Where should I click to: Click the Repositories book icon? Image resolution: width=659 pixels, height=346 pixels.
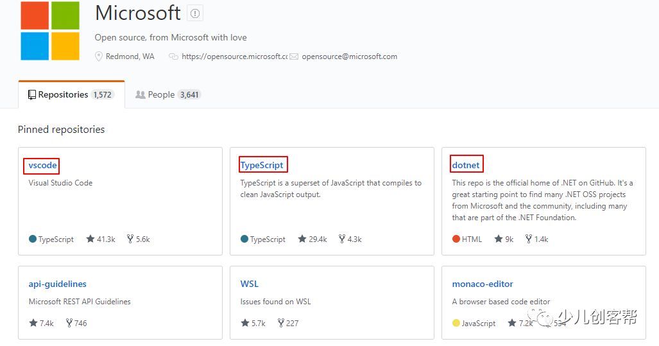tap(32, 95)
